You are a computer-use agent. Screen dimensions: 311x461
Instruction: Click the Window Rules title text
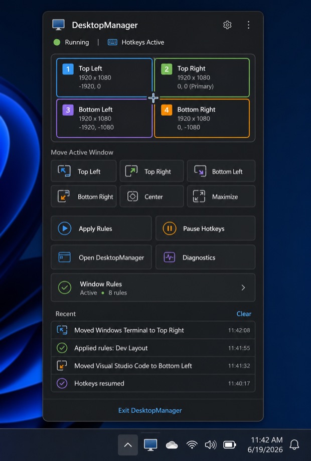click(101, 284)
